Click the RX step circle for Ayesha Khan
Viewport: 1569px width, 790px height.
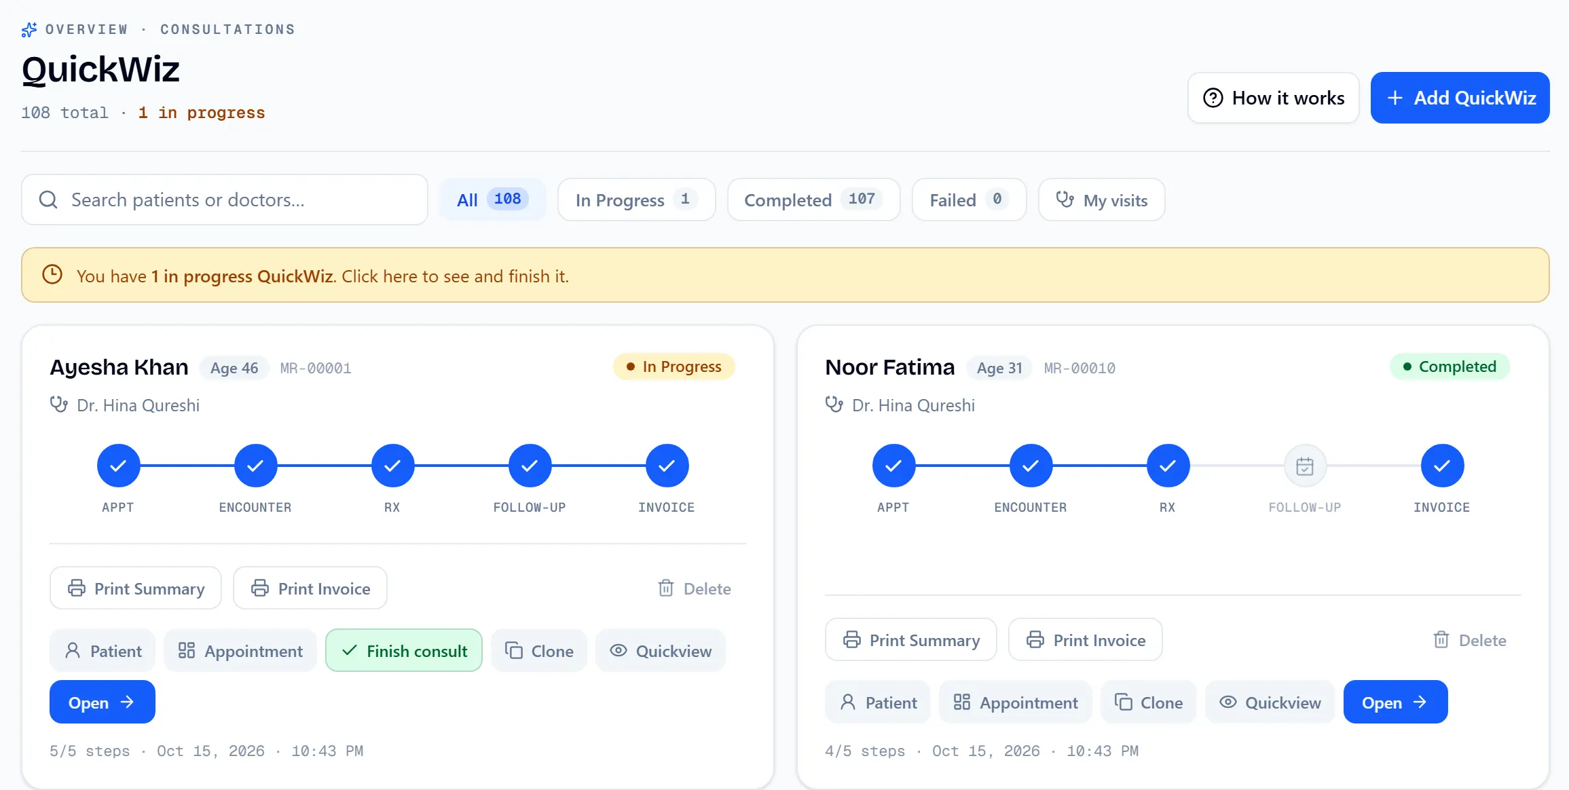392,466
